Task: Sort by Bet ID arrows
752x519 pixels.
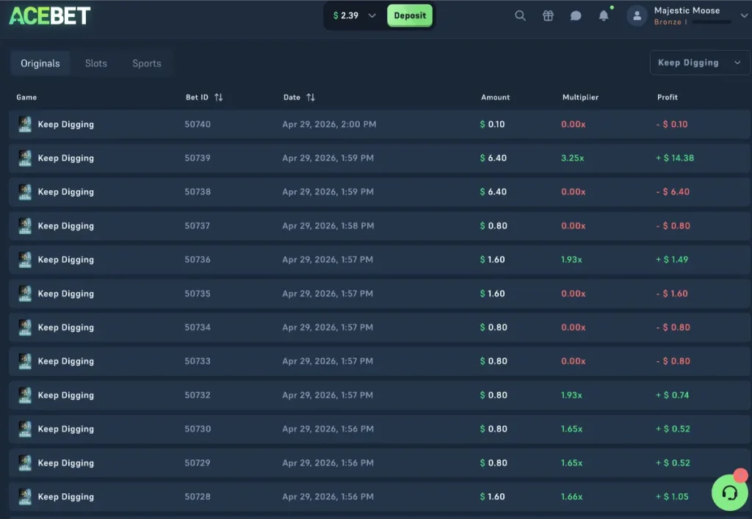Action: tap(219, 97)
